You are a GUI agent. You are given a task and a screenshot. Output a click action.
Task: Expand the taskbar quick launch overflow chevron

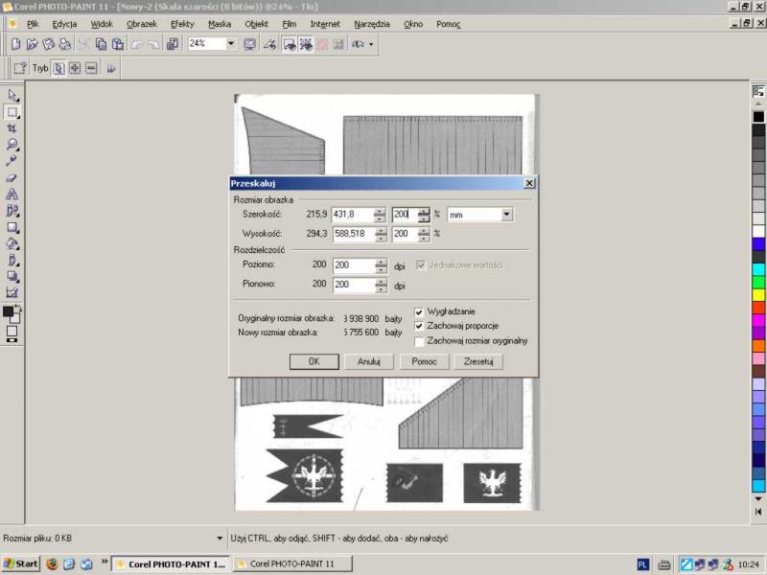[105, 562]
